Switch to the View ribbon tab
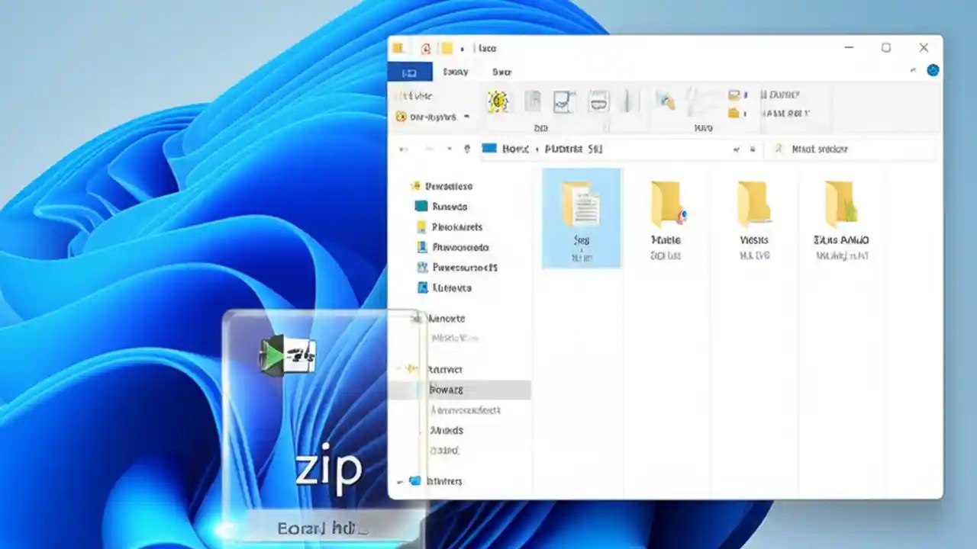 (x=501, y=71)
